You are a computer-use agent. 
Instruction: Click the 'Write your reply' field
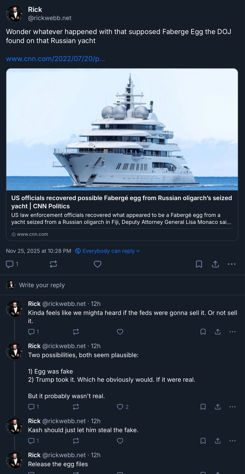tap(42, 285)
